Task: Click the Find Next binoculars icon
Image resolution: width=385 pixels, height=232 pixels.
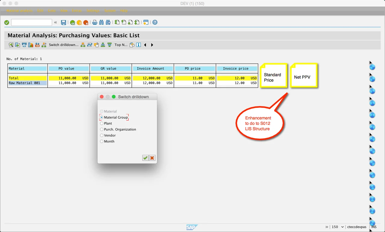Action: point(108,23)
